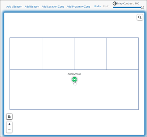147x137 pixels.
Task: Choose Add Location Zone option
Action: [53, 7]
